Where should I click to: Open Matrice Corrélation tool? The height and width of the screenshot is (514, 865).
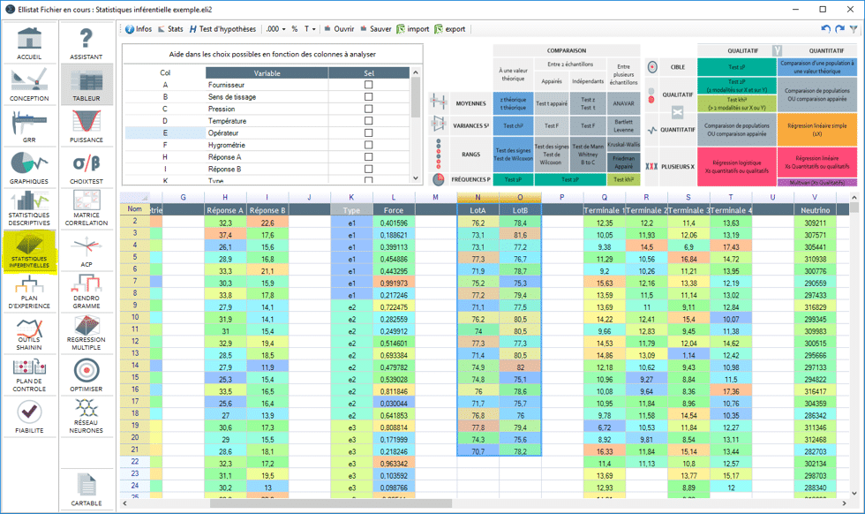click(86, 209)
